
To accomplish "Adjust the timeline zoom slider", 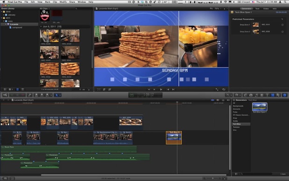I will [x=212, y=178].
